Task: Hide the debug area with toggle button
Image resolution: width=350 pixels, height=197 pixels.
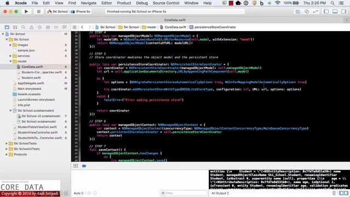Action: [x=75, y=166]
